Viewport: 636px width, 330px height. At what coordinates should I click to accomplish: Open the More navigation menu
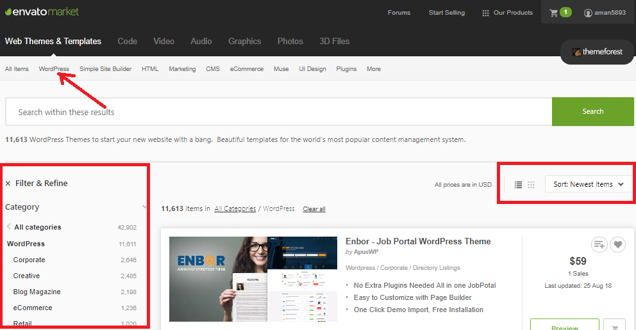(374, 69)
